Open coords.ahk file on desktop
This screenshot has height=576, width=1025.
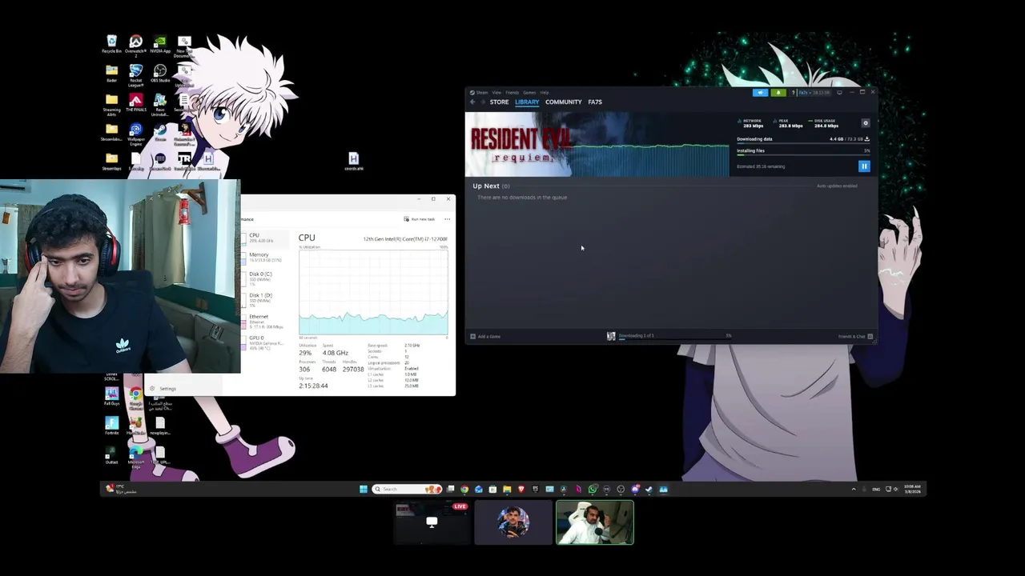pos(353,162)
